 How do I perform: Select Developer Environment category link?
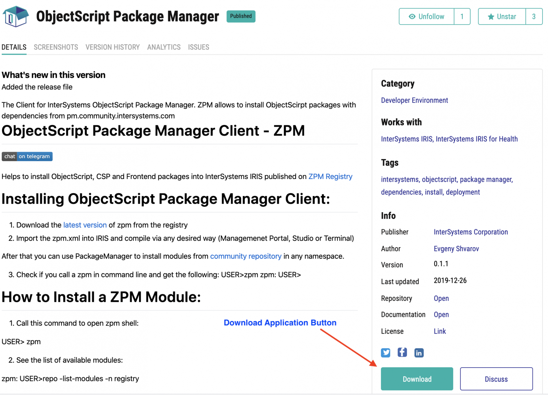414,100
